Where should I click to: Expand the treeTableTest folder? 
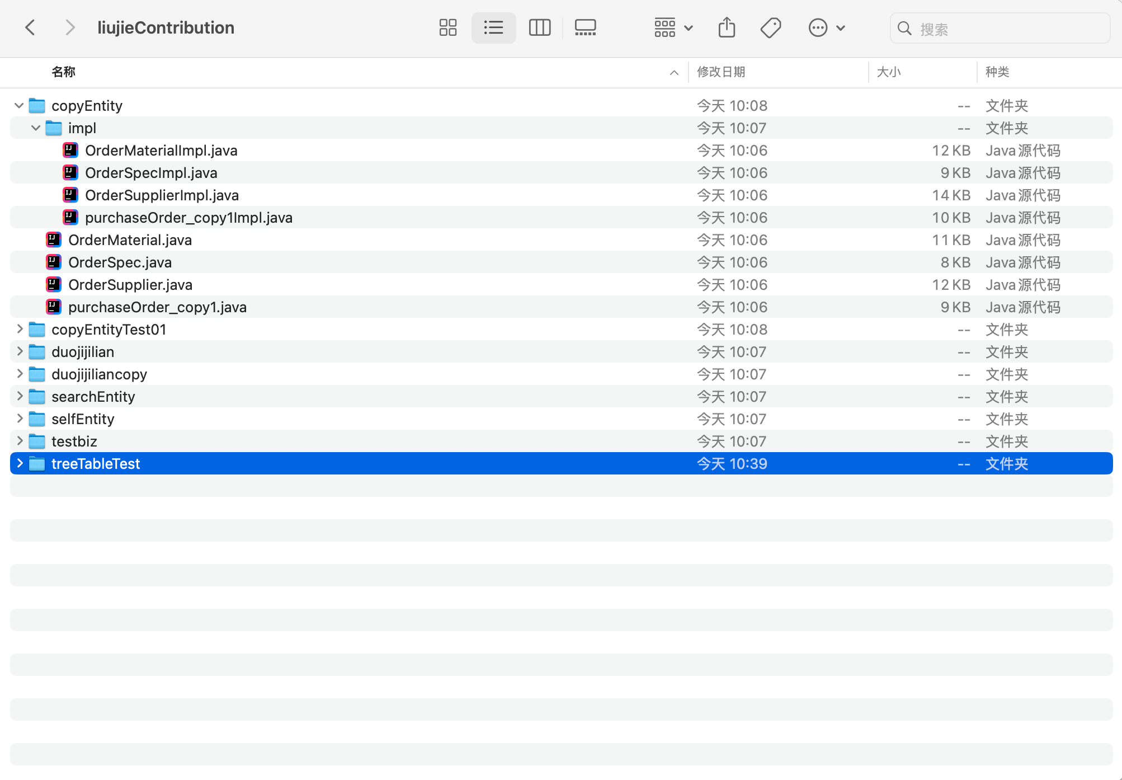[20, 463]
